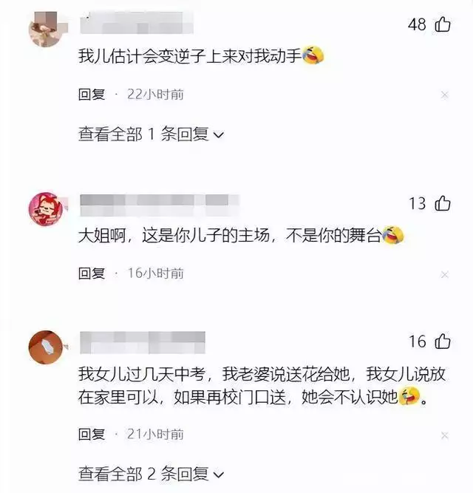Dismiss the comment posted 16小时前
Screen dimensions: 473x493
[444, 274]
